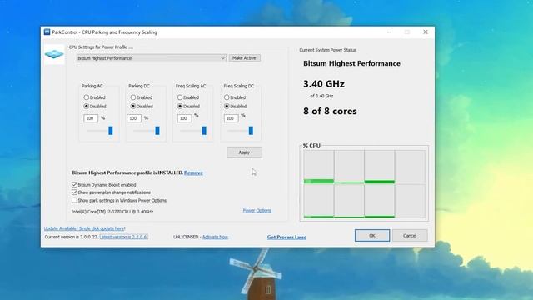Click the Latest version is 2.2.0.6 link

[x=124, y=237]
